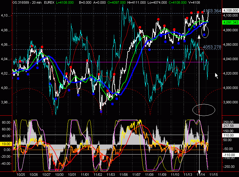
Task: Select 250.00 on the indicator right scale
Action: pyautogui.click(x=228, y=122)
